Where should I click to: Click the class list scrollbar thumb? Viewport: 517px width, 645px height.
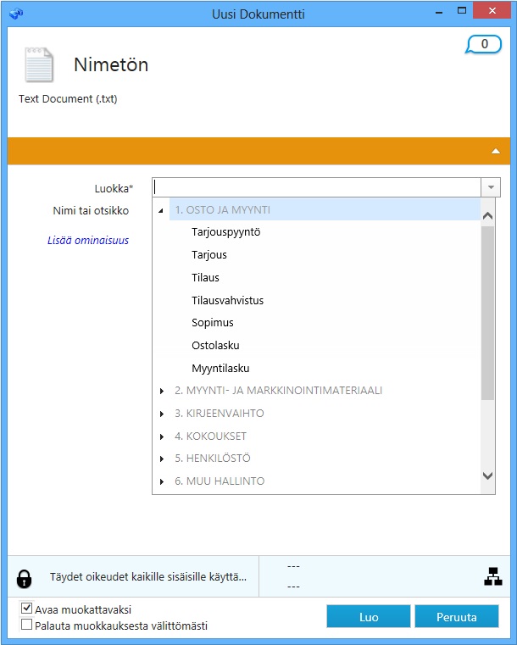[x=488, y=313]
